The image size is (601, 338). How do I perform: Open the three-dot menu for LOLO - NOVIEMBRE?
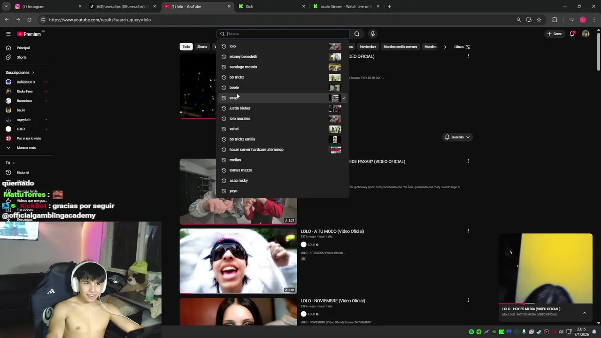click(468, 300)
